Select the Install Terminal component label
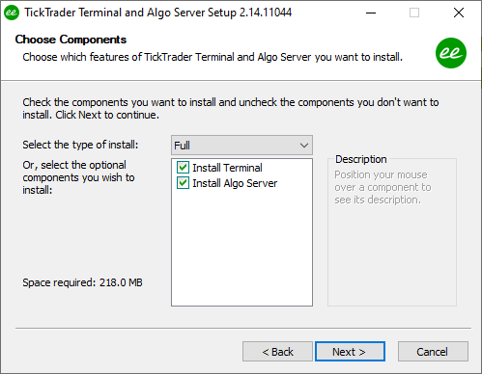The height and width of the screenshot is (374, 482). click(227, 168)
